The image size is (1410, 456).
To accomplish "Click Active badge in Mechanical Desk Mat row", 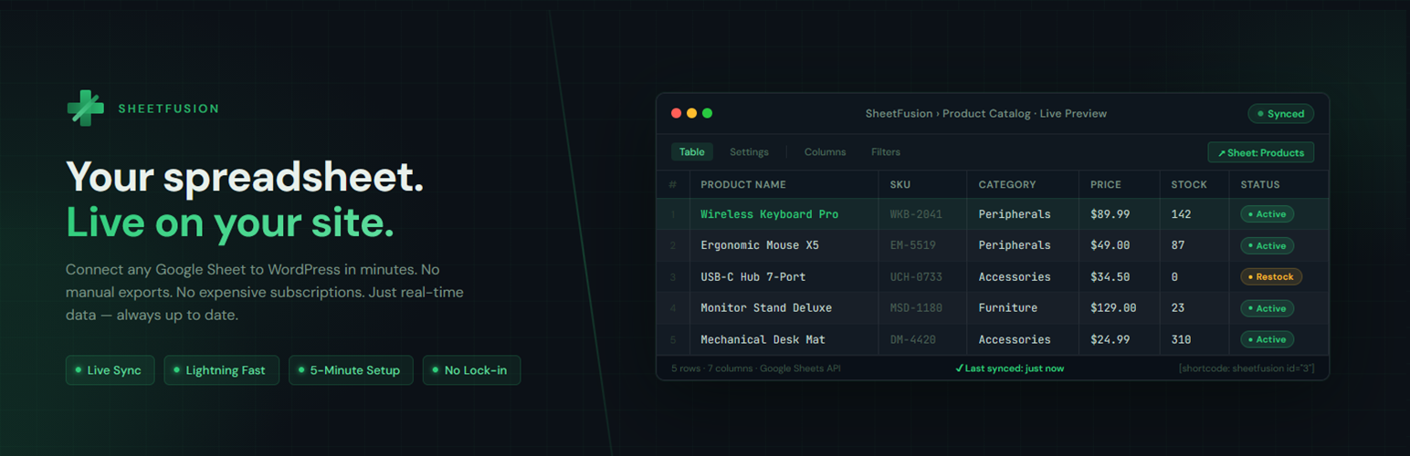I will point(1267,339).
